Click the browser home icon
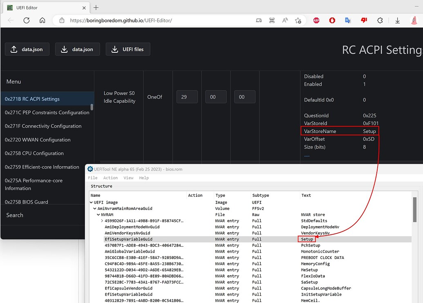423x303 pixels. (x=43, y=20)
